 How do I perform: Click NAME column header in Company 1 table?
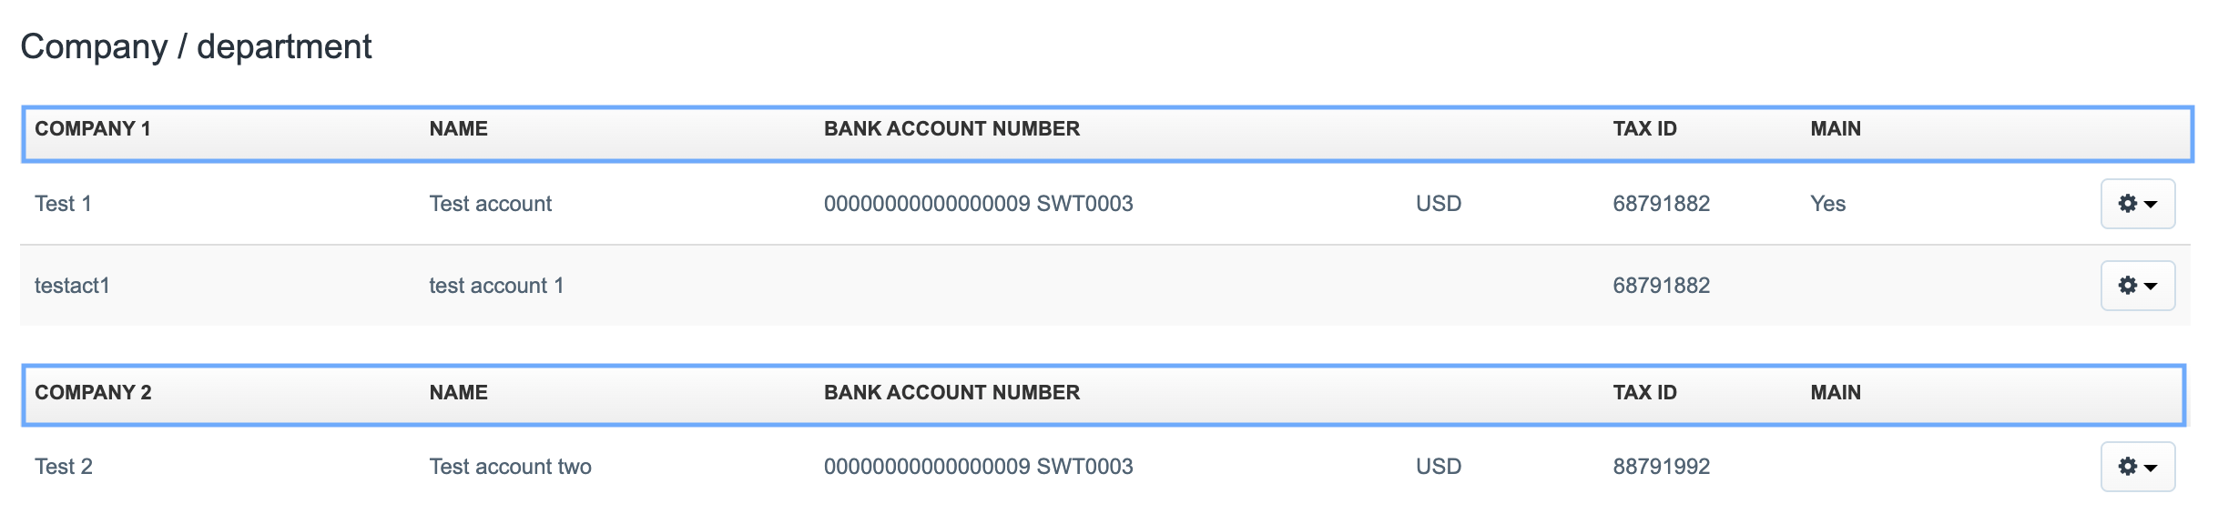point(458,129)
